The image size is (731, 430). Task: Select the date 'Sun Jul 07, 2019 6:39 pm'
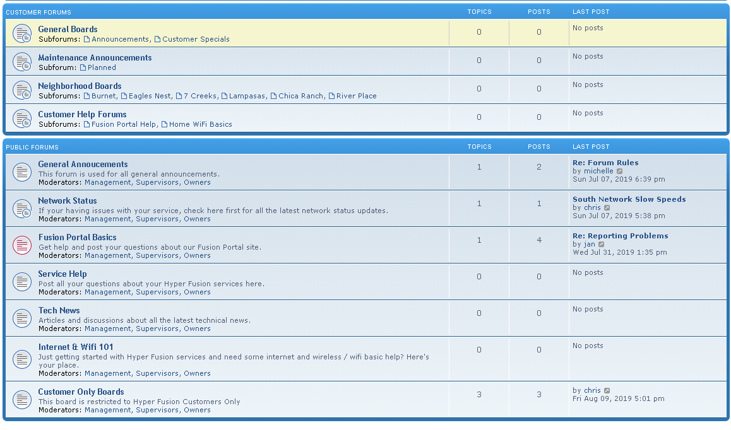[619, 179]
